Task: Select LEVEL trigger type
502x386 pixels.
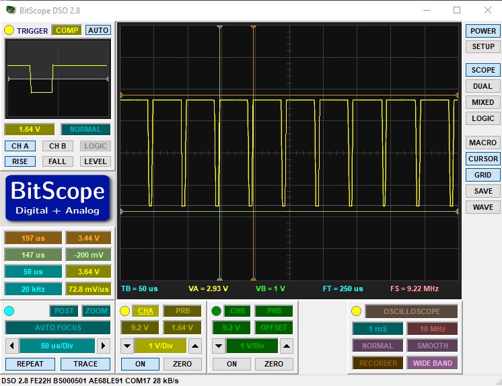Action: 96,161
